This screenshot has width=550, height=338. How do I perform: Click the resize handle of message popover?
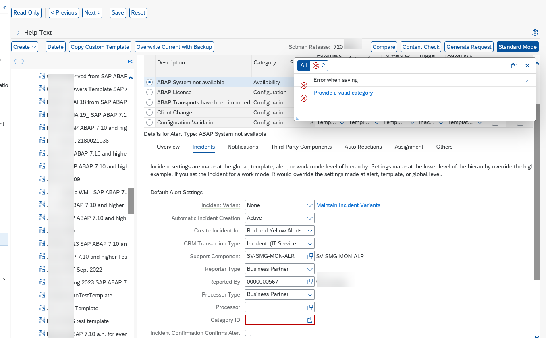pyautogui.click(x=297, y=118)
